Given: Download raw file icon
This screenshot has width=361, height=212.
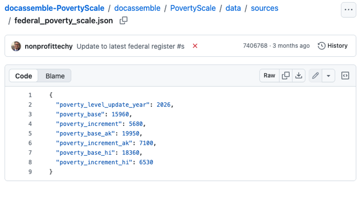Looking at the screenshot, I should coord(299,75).
